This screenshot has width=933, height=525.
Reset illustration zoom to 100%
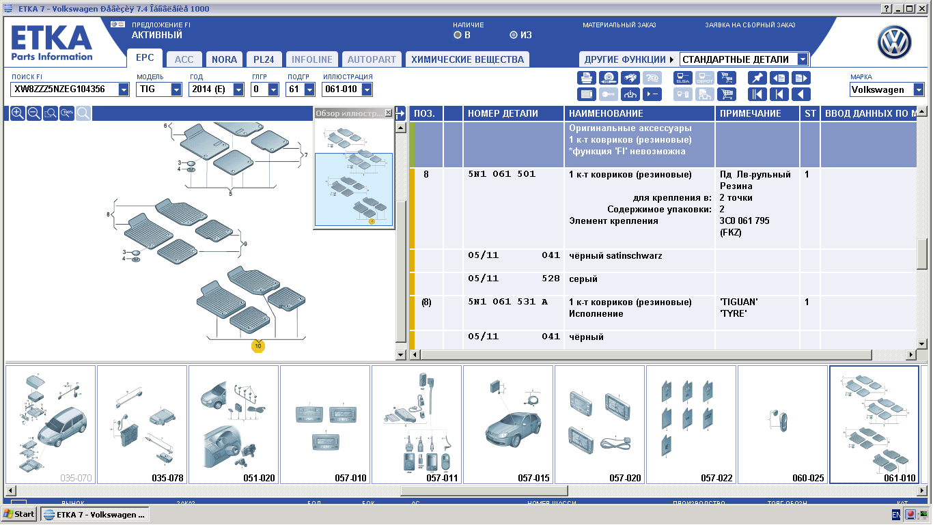pos(67,113)
